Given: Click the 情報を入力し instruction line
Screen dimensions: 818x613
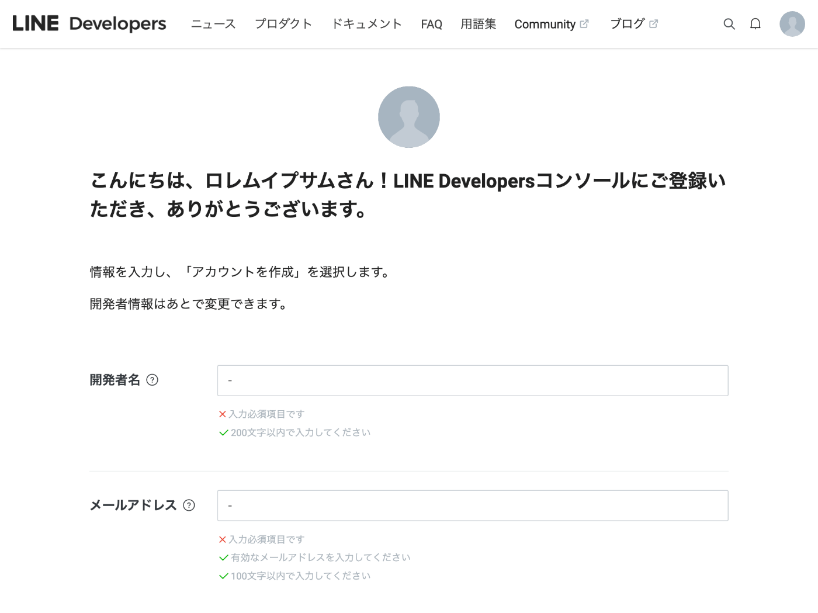Looking at the screenshot, I should click(240, 272).
